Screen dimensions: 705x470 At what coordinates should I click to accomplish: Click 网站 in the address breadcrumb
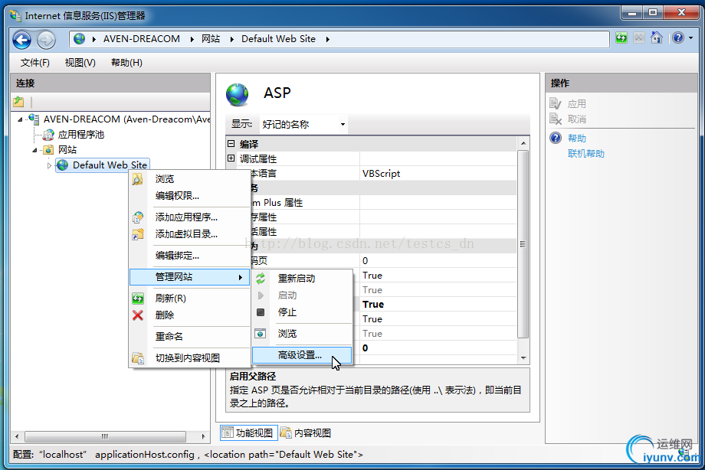(x=211, y=39)
